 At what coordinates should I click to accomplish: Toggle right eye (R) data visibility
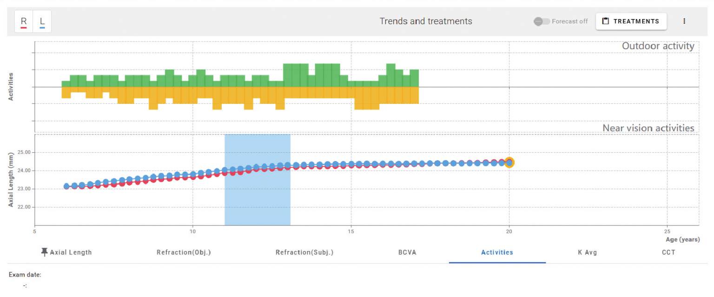click(24, 22)
